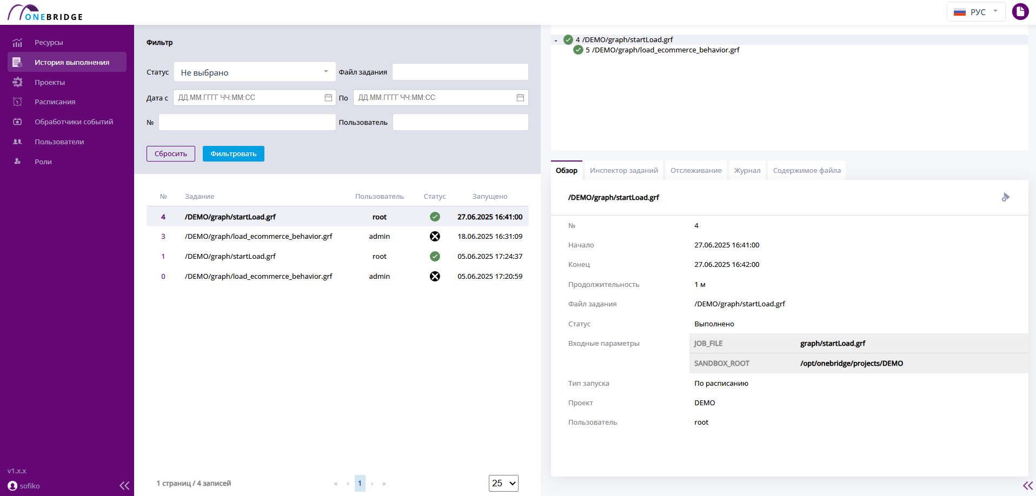Open the Resources sidebar icon

(x=17, y=43)
